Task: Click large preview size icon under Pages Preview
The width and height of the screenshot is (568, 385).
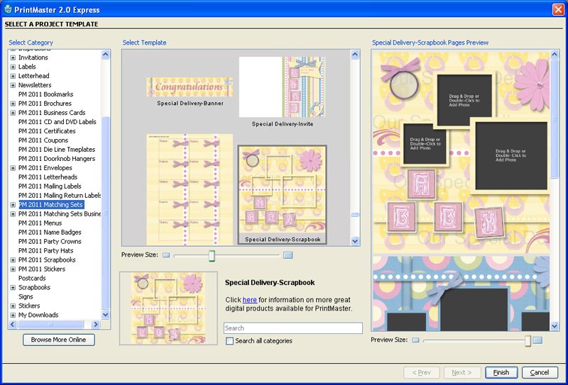Action: [x=537, y=340]
